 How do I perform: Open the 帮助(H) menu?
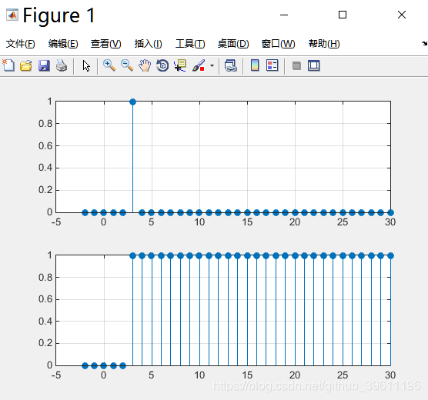pos(324,44)
